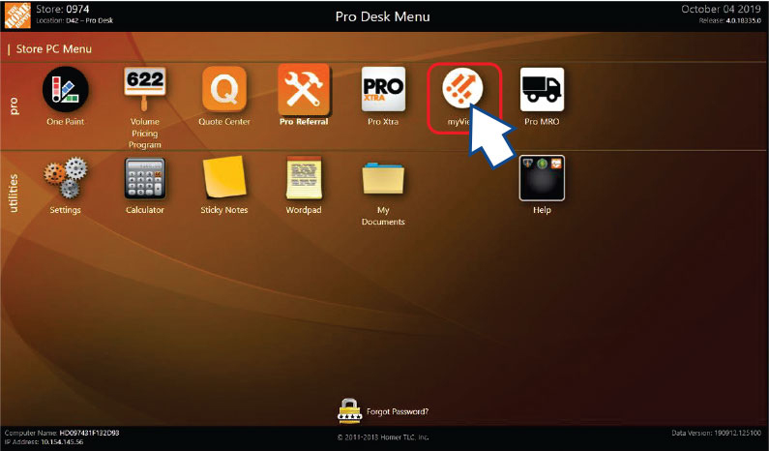Click the October 04 2019 date

click(x=721, y=9)
